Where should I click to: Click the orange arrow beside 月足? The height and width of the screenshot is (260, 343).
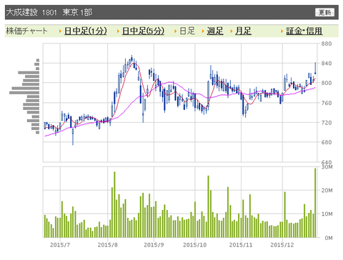click(x=231, y=31)
